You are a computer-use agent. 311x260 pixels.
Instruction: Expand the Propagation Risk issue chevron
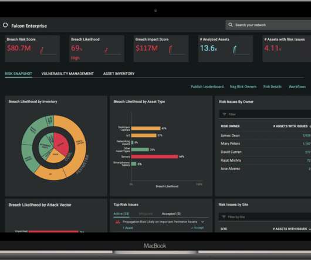(202, 222)
